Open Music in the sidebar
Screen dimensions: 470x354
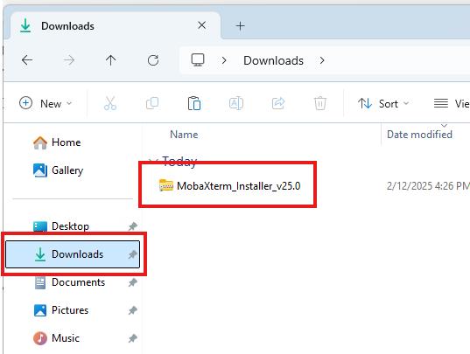[56, 338]
